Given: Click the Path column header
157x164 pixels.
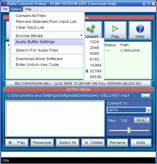Looking at the screenshot, I should pos(132,45).
